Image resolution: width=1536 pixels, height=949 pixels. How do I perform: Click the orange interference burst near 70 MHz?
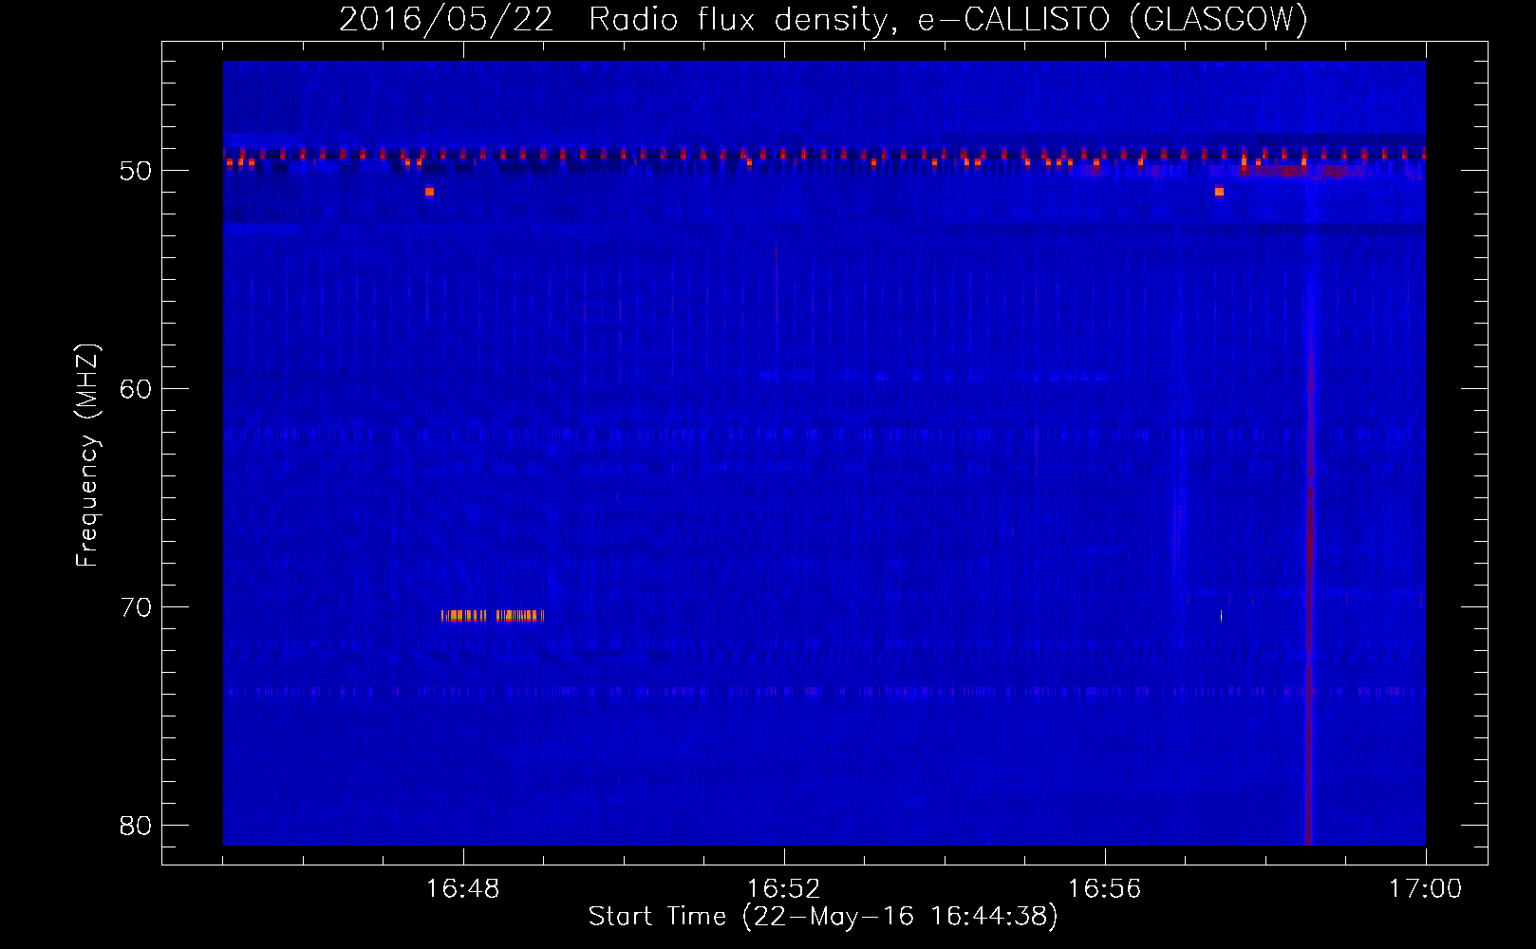[x=493, y=616]
